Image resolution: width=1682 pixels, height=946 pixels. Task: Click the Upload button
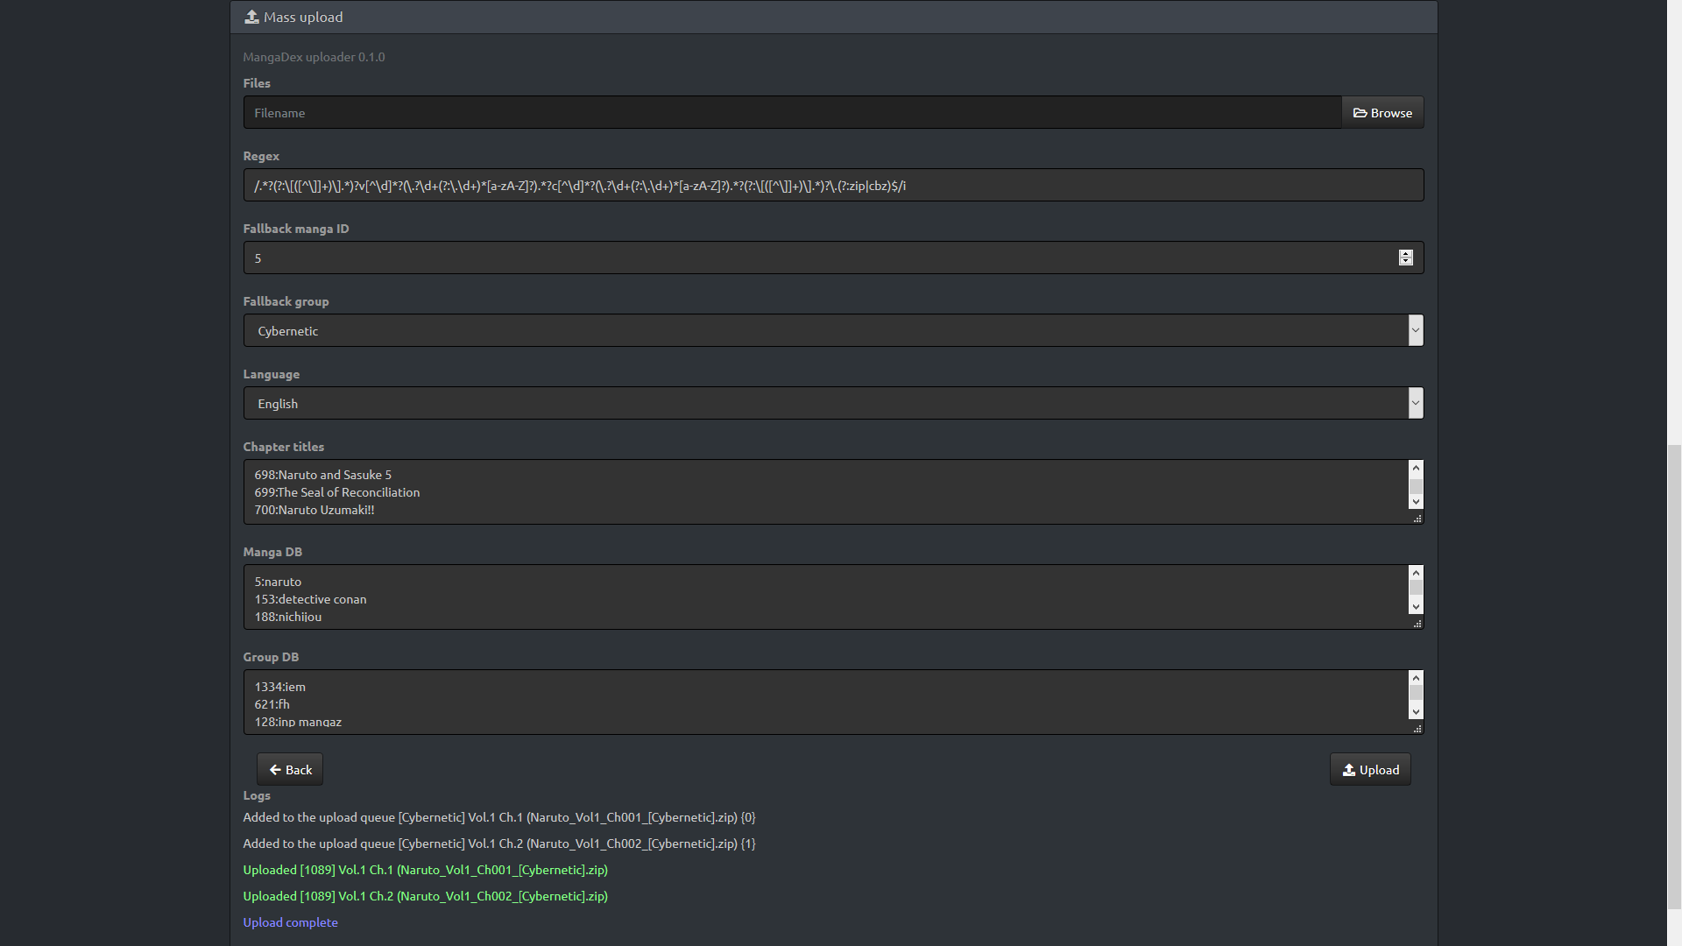[1370, 770]
